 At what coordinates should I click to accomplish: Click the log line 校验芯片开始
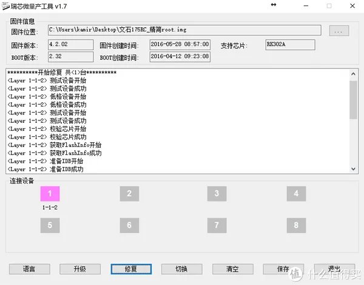(47, 129)
